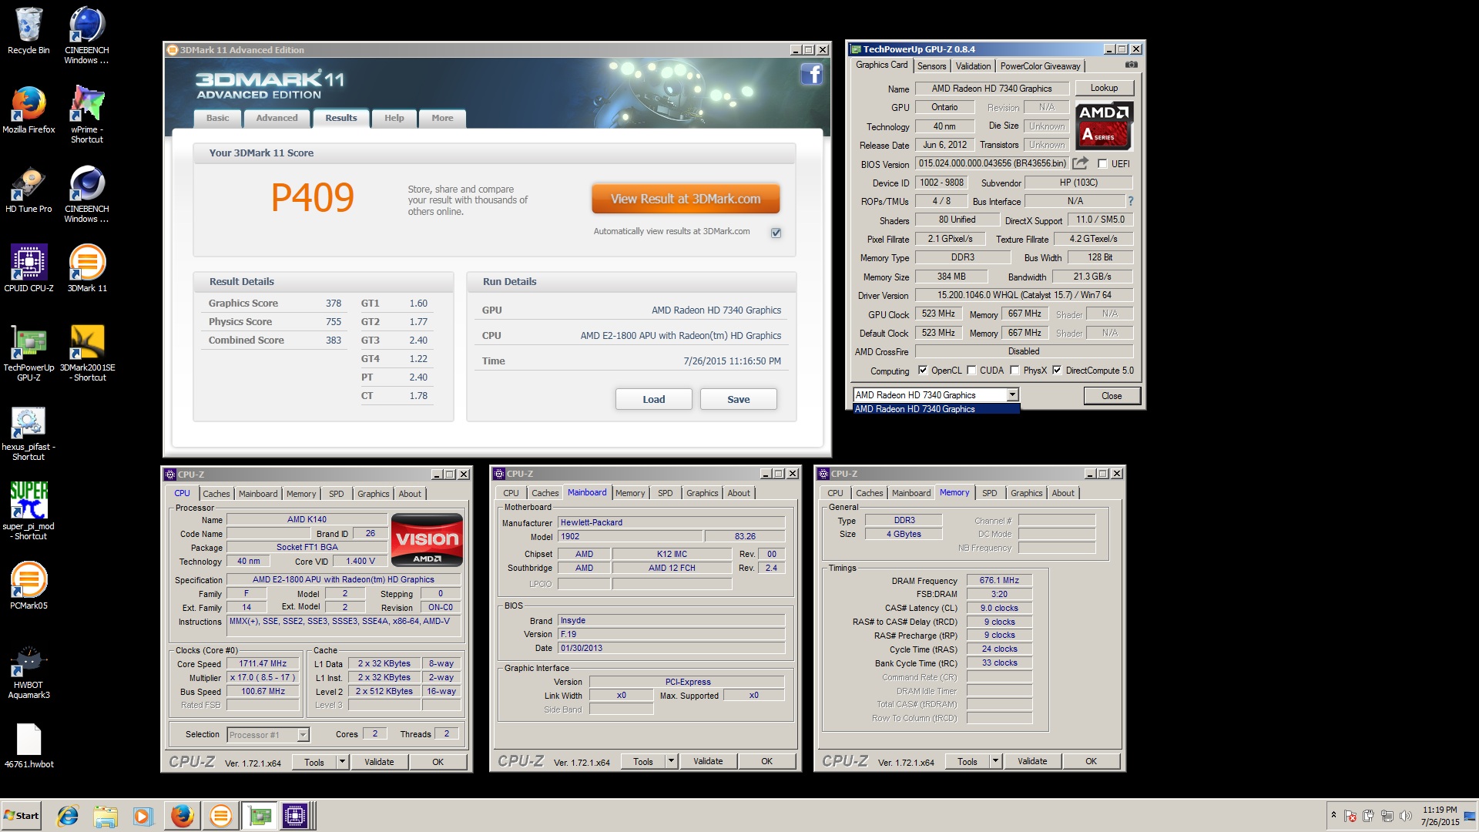
Task: Click Validate in CPU-Z Memory window
Action: pos(1032,762)
